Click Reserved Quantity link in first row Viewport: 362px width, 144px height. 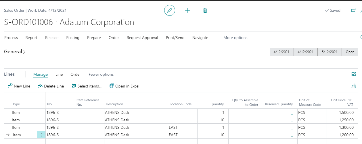292,113
